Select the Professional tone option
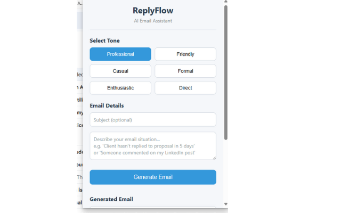Viewport: 341px width, 213px height. 120,54
